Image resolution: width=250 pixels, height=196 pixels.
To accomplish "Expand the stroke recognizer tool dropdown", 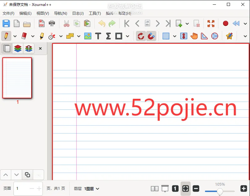I will coord(61,36).
